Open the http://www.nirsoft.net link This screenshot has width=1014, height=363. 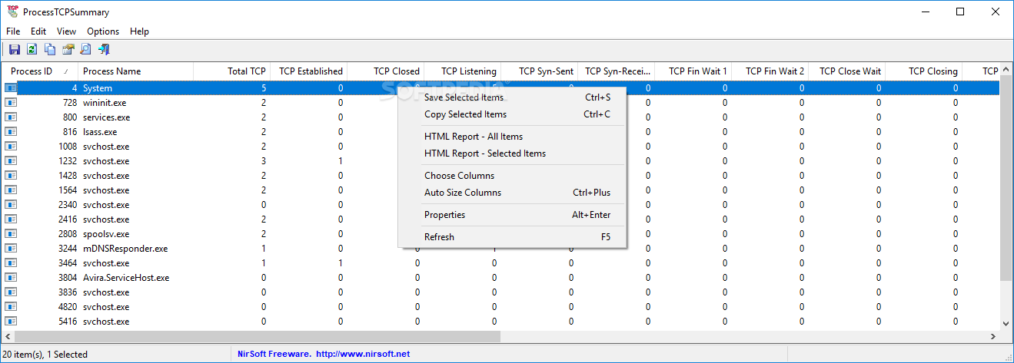coord(363,354)
